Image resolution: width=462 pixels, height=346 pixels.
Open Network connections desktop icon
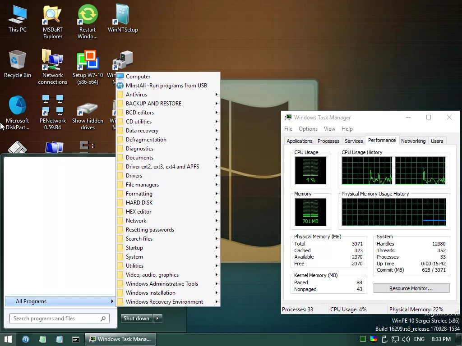52,68
